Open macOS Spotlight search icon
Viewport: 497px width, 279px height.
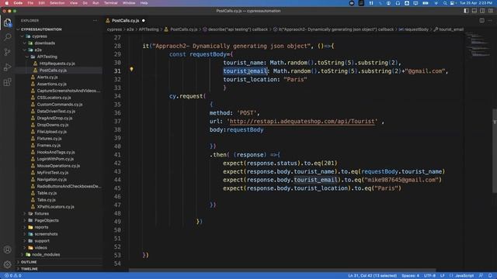[445, 3]
